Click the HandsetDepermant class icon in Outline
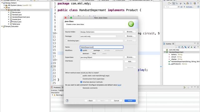Image resolution: width=200 pixels, height=112 pixels. tap(167, 52)
